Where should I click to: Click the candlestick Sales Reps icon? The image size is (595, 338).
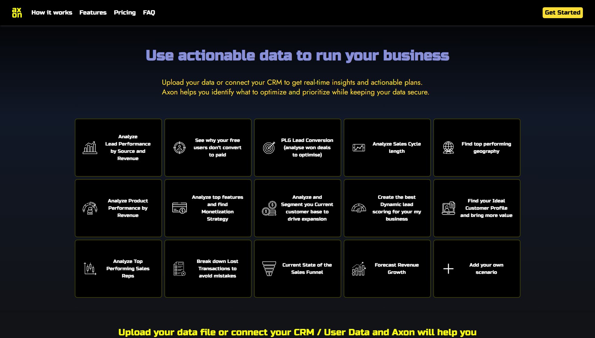point(90,269)
